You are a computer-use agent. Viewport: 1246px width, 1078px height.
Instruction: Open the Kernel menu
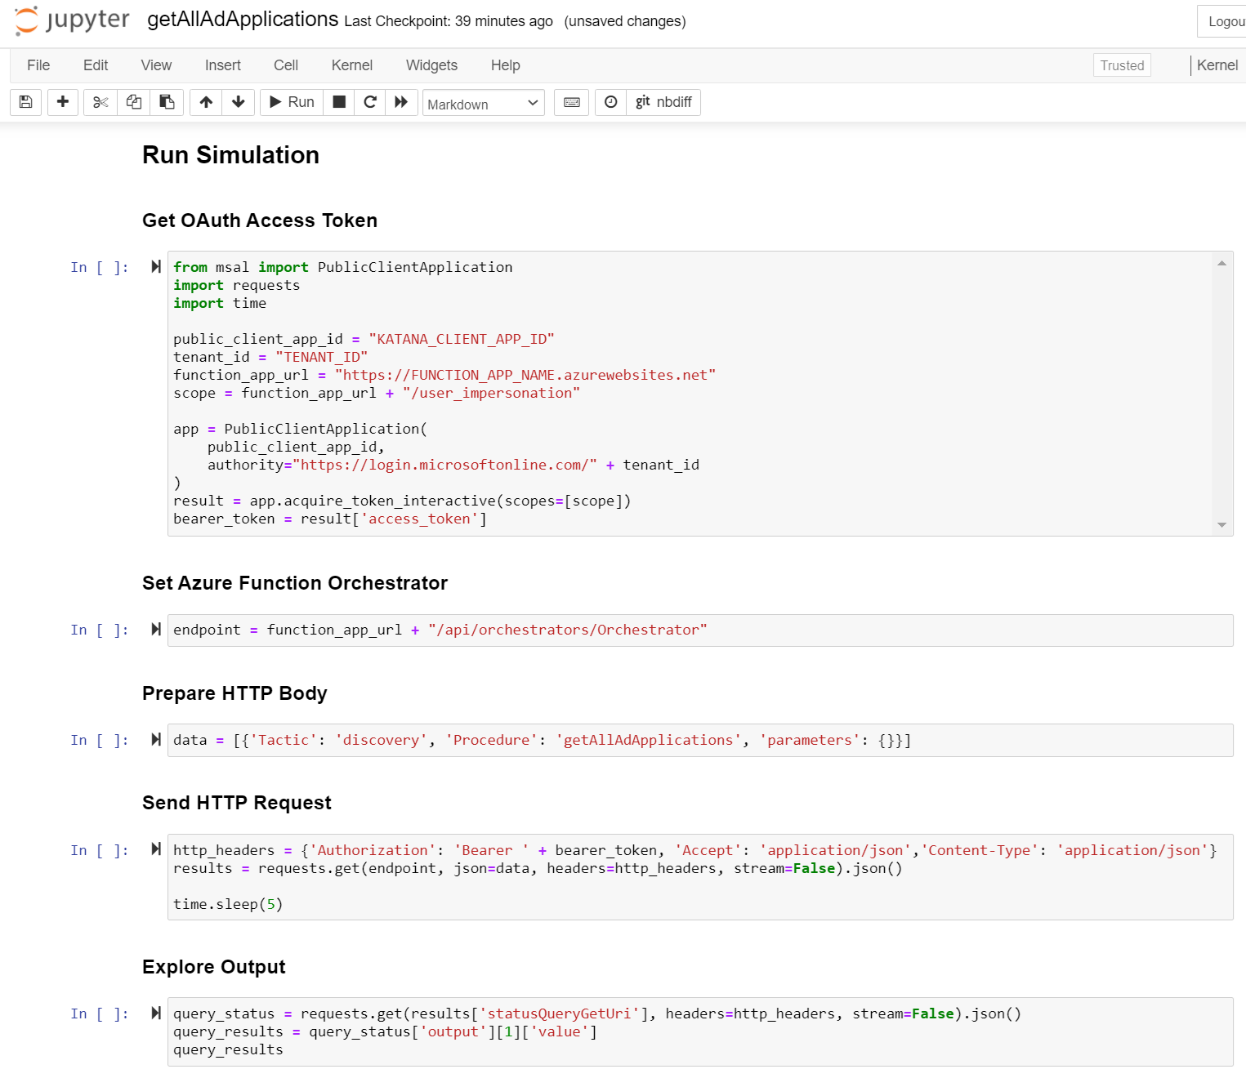(x=351, y=65)
